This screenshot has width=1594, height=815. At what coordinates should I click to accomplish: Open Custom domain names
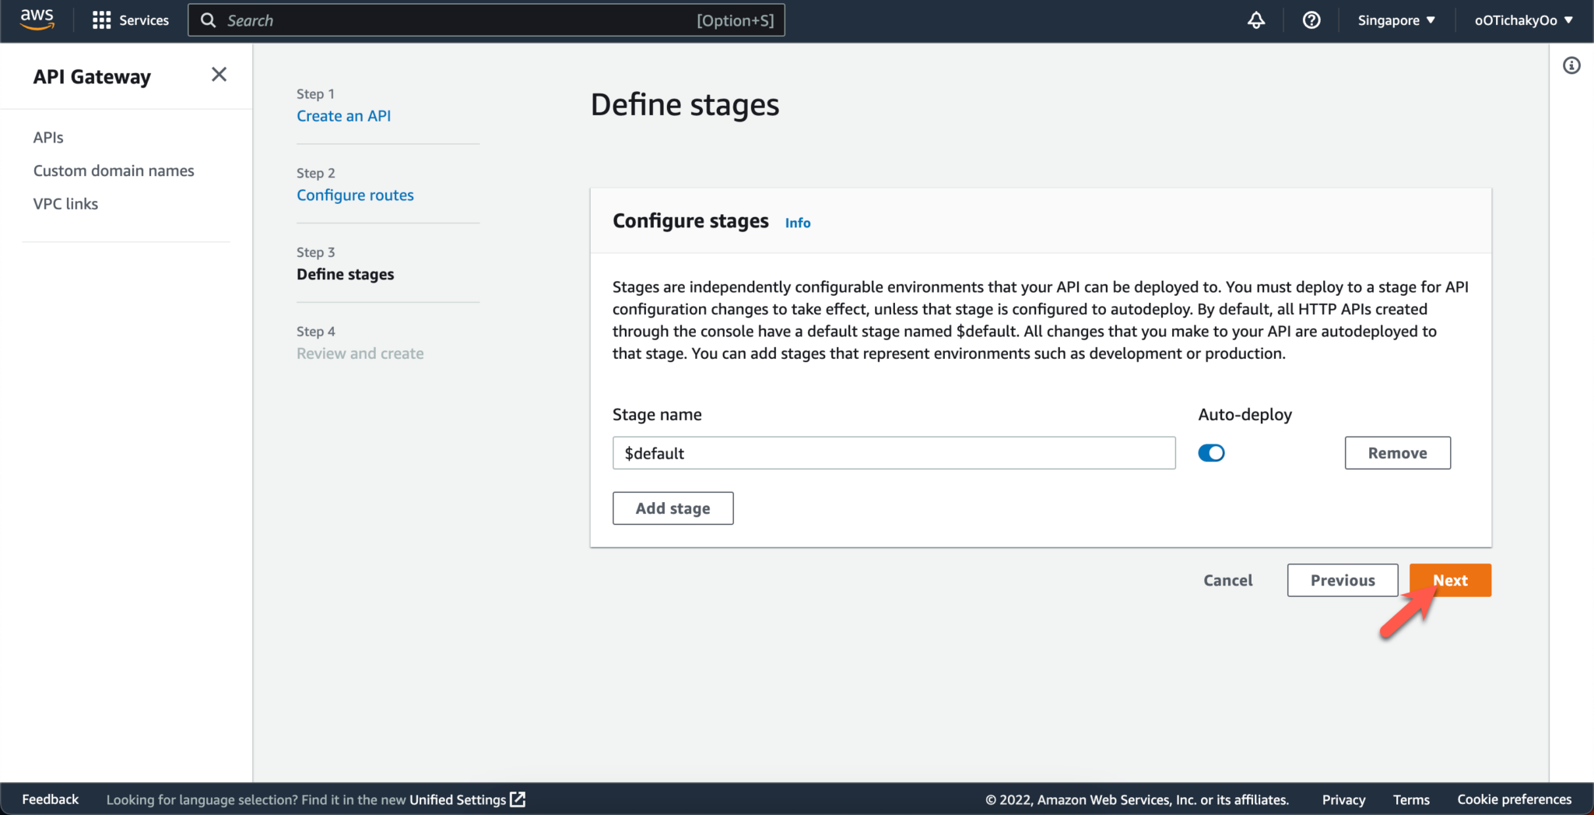[114, 170]
